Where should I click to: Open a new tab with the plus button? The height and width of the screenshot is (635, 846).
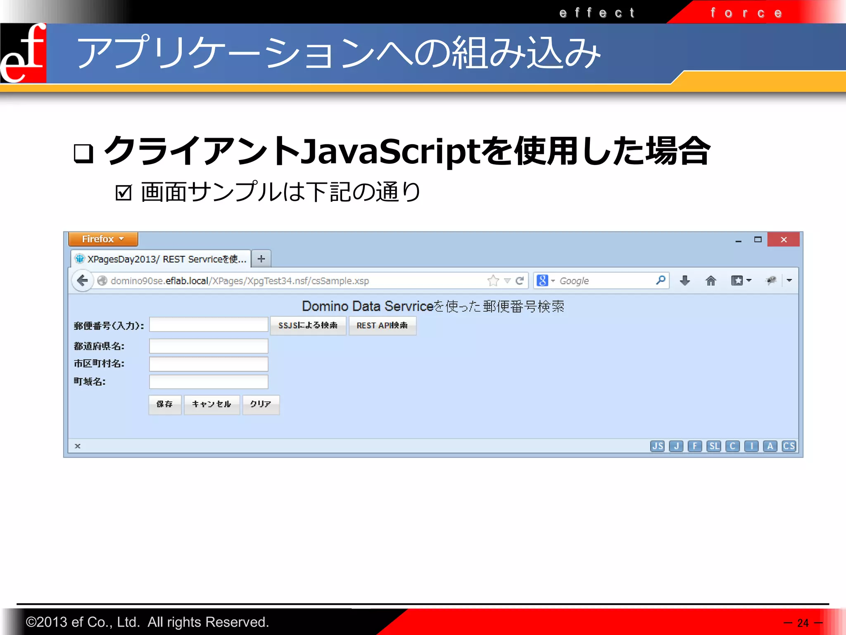[261, 259]
